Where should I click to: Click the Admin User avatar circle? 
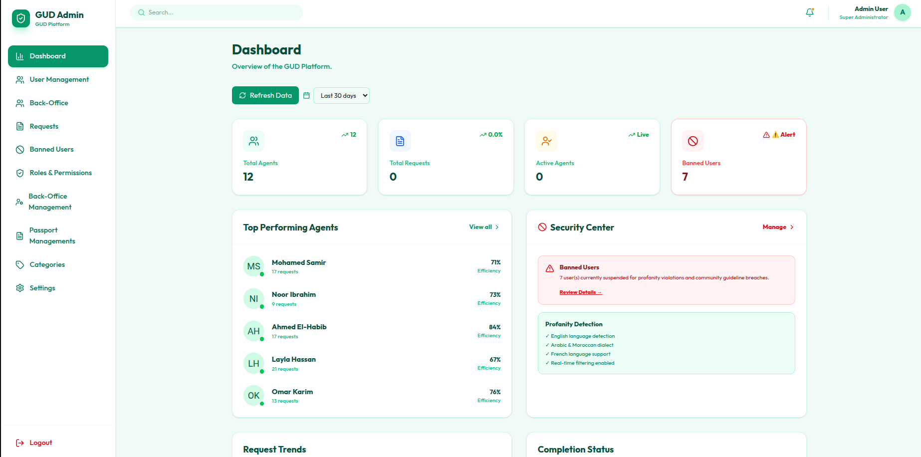click(903, 12)
